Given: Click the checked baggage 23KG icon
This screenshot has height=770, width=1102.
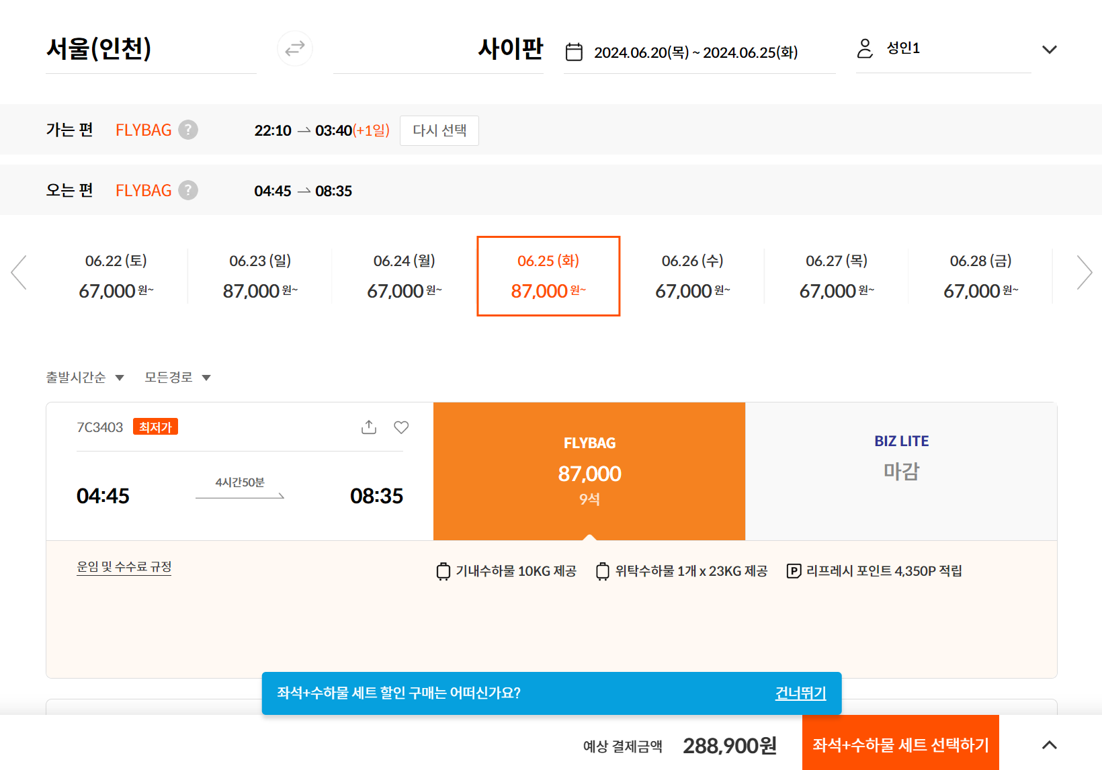Looking at the screenshot, I should click(603, 571).
